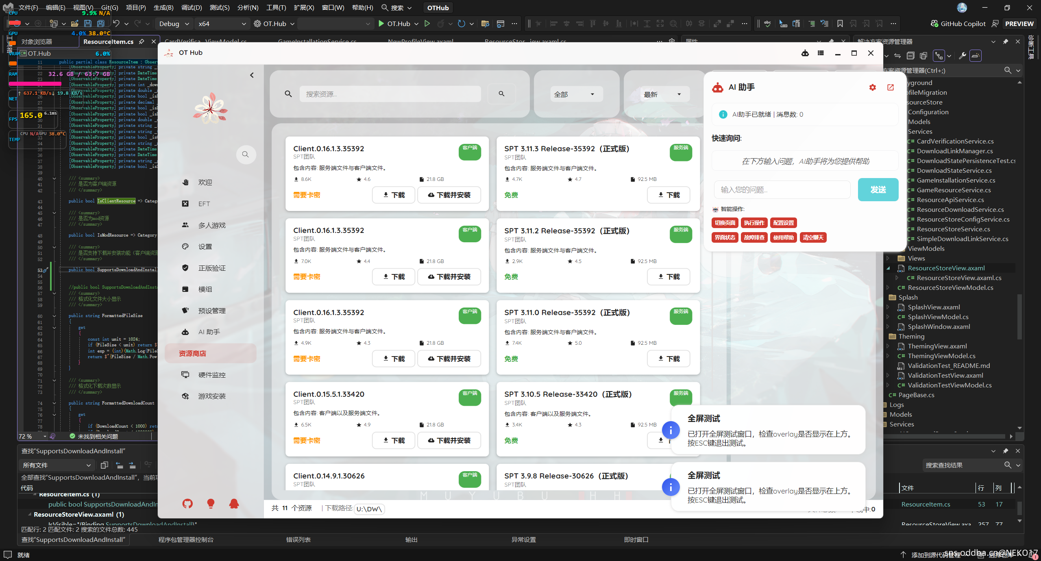Screen dimensions: 1041x561
Task: Click the Start Without Debugging outline play icon
Action: pyautogui.click(x=427, y=24)
